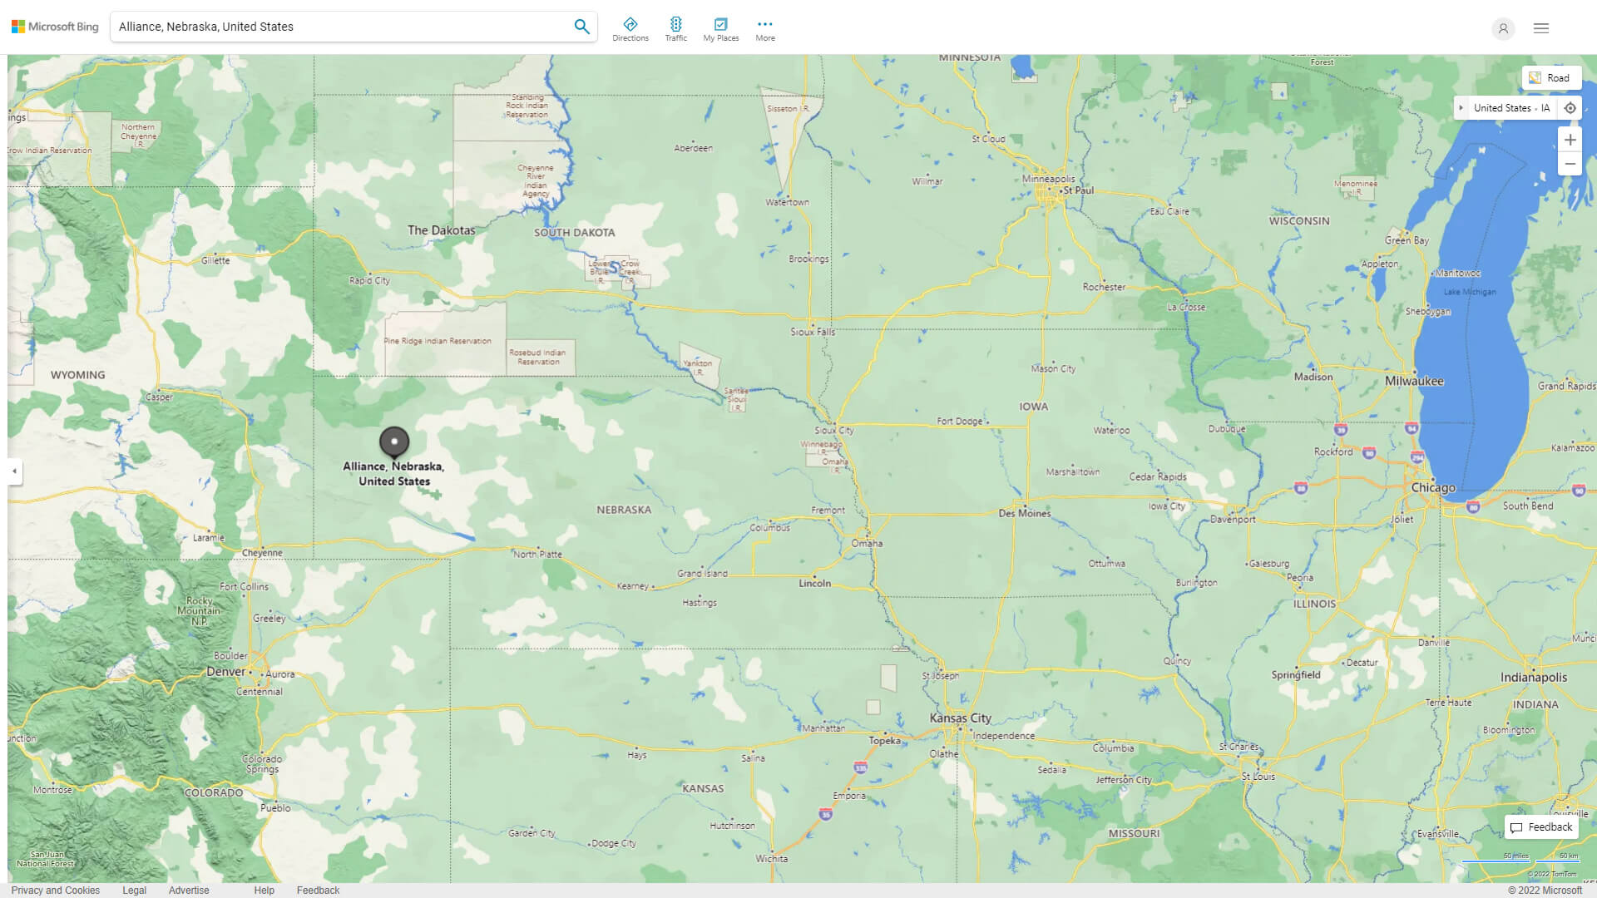Viewport: 1597px width, 898px height.
Task: Select the Directions icon
Action: 630,27
